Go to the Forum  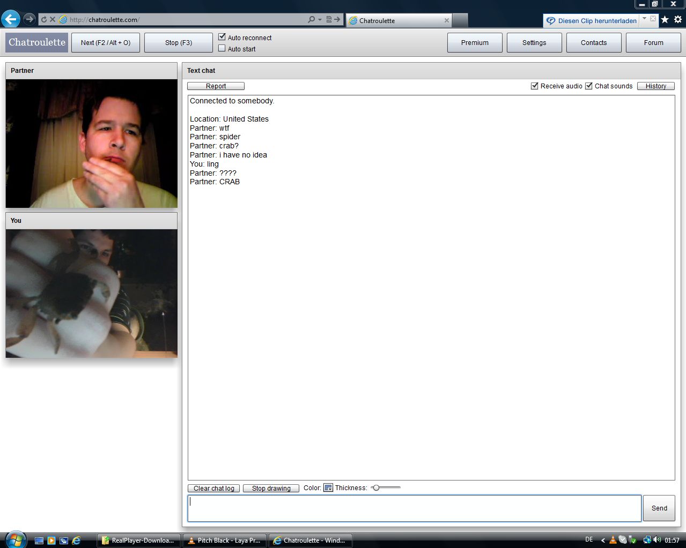click(653, 42)
